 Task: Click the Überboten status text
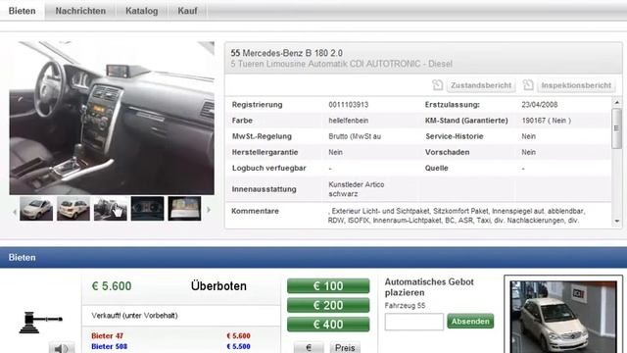tap(218, 286)
